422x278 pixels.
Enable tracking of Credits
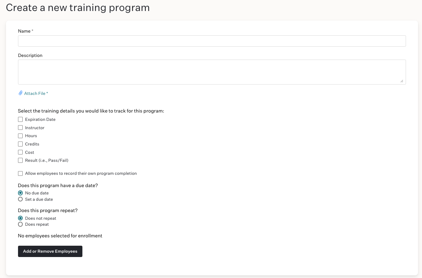pyautogui.click(x=20, y=144)
